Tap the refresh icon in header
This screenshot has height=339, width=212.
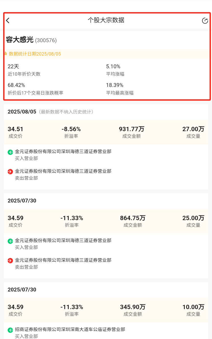205,21
